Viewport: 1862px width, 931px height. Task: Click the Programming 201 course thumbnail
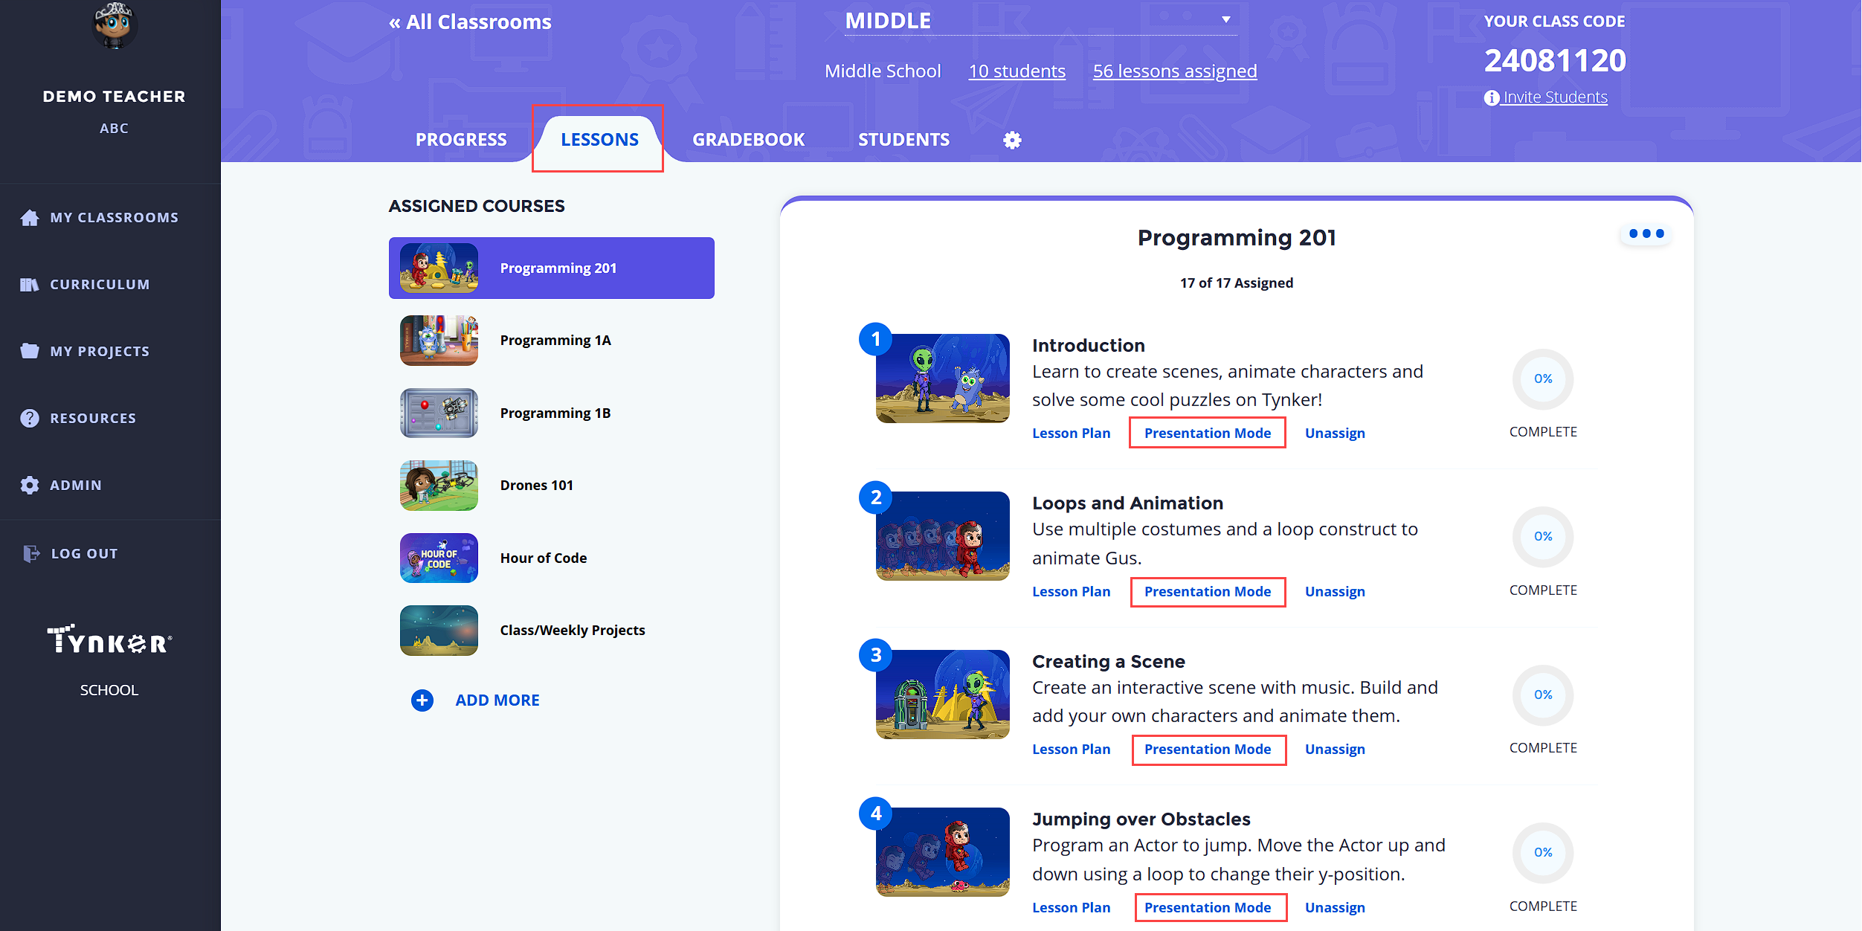[439, 268]
